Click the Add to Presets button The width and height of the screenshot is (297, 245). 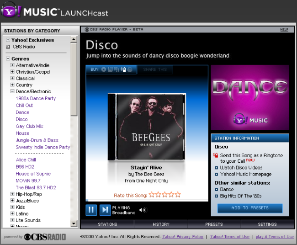pyautogui.click(x=250, y=208)
